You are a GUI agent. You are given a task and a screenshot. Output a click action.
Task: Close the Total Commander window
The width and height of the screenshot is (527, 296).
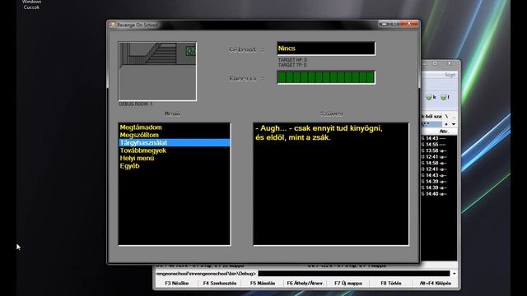click(x=450, y=63)
